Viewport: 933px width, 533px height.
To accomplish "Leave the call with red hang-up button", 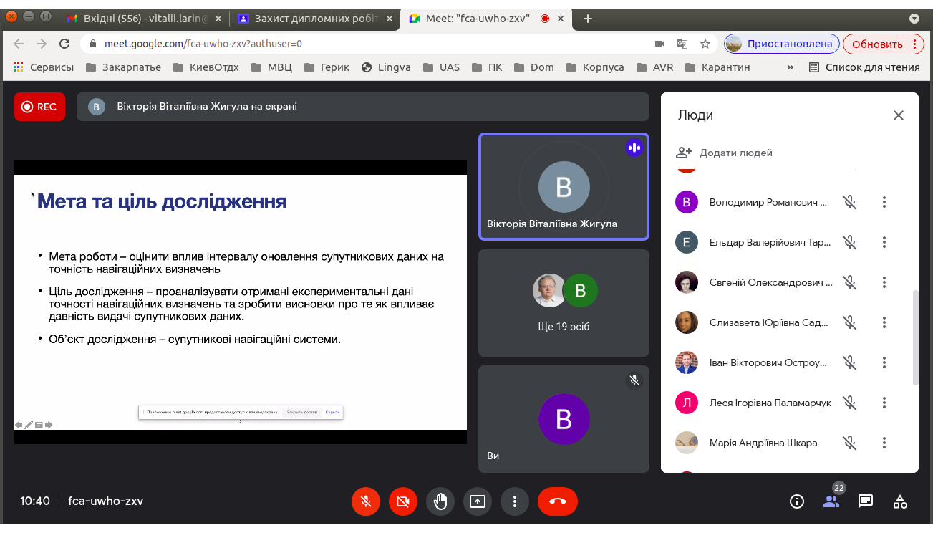I will [558, 501].
